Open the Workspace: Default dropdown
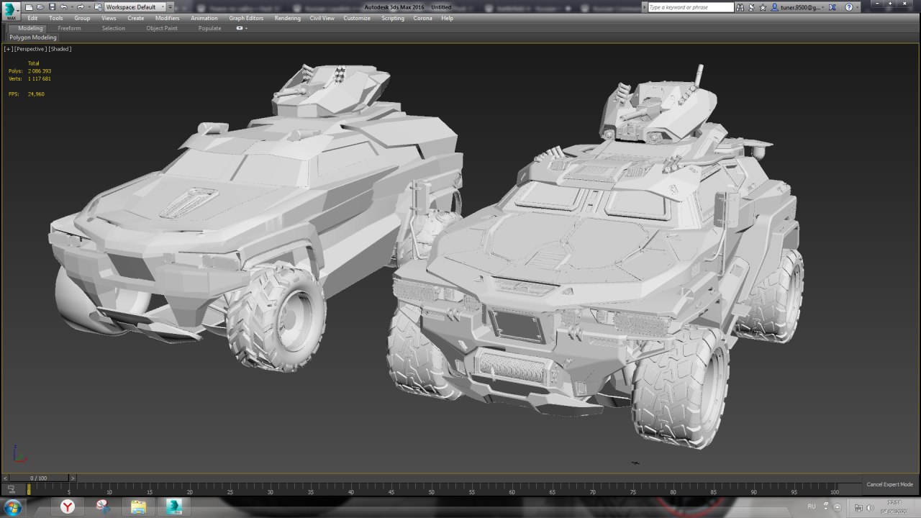 [135, 6]
